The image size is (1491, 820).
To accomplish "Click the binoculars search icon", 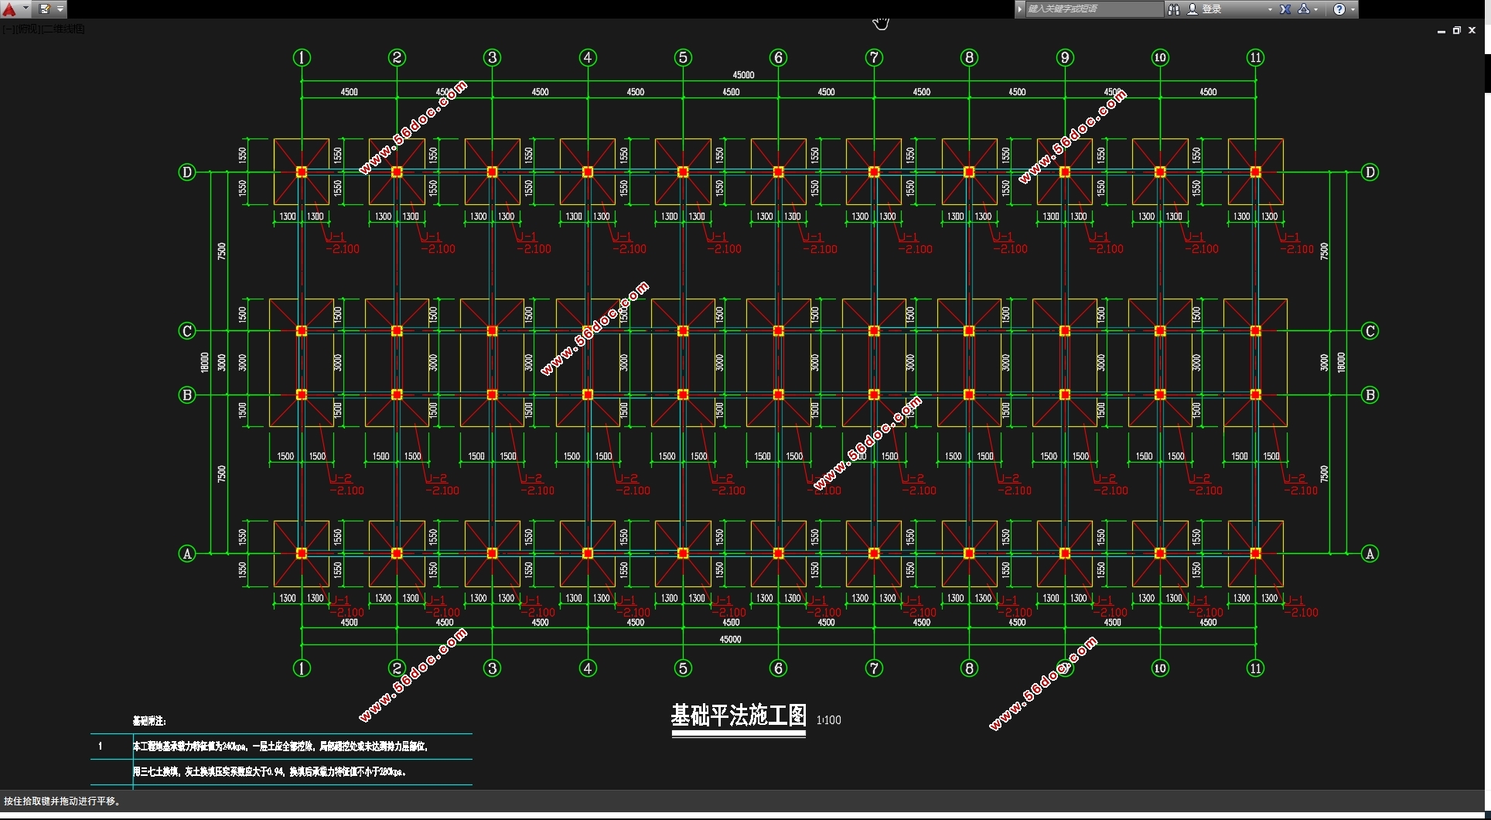I will 1174,9.
